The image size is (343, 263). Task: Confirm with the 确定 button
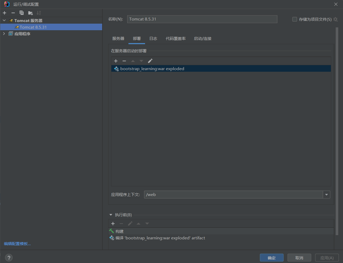272,258
